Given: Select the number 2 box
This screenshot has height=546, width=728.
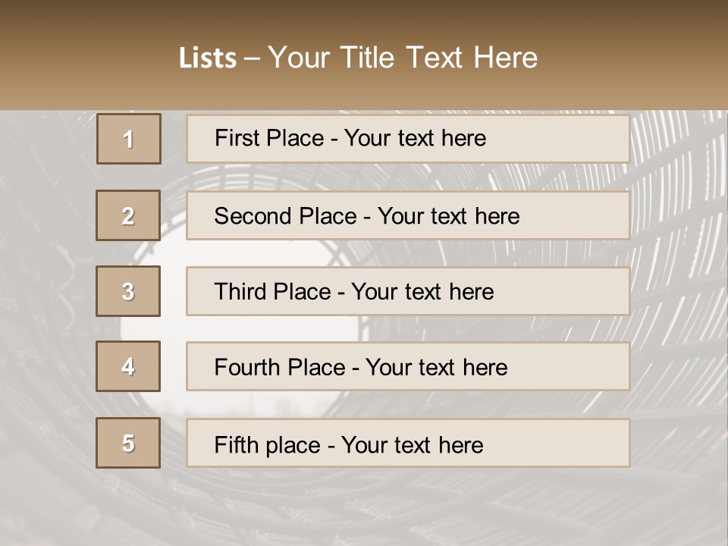Looking at the screenshot, I should coord(128,215).
